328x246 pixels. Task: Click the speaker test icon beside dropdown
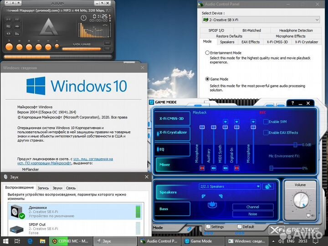pyautogui.click(x=268, y=186)
